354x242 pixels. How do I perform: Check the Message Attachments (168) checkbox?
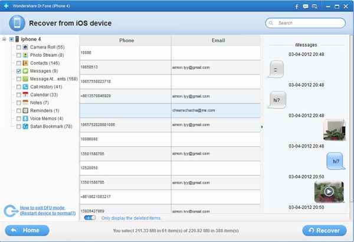coord(18,79)
